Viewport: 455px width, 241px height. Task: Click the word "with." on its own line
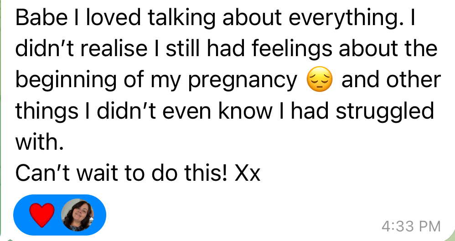[38, 143]
